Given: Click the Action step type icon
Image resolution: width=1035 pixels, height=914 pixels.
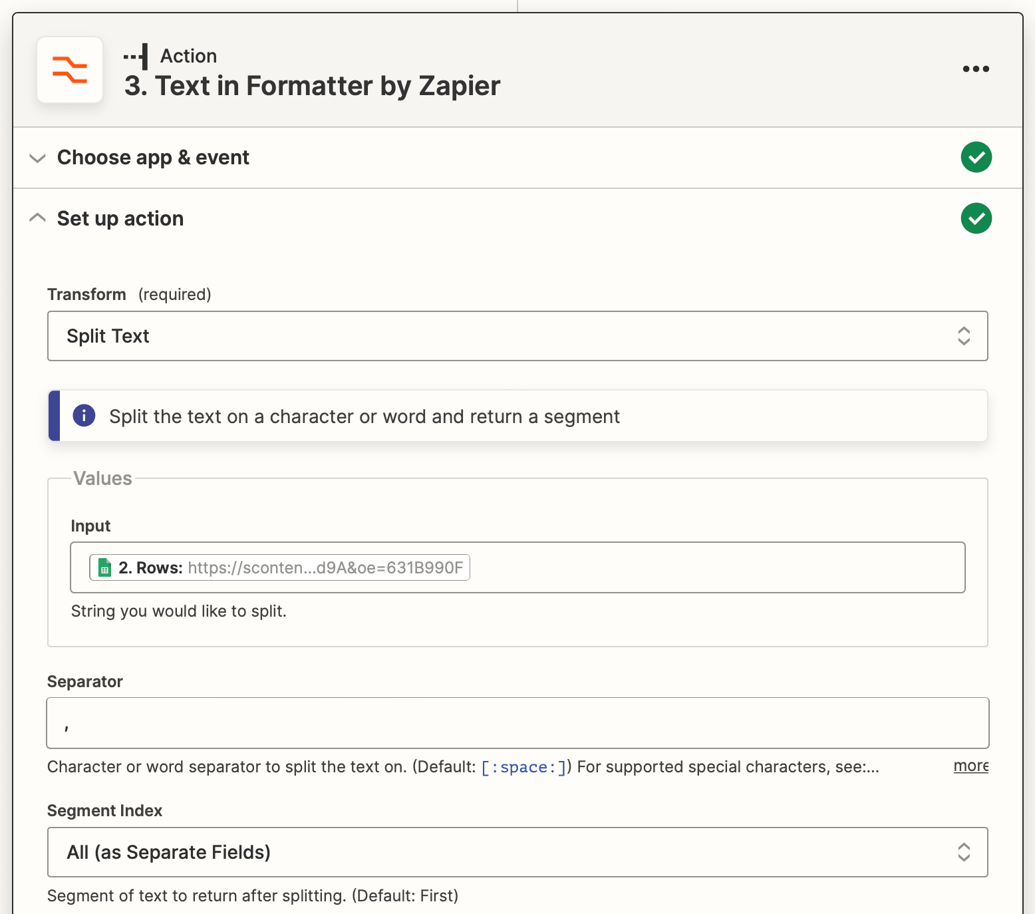Looking at the screenshot, I should coord(136,56).
